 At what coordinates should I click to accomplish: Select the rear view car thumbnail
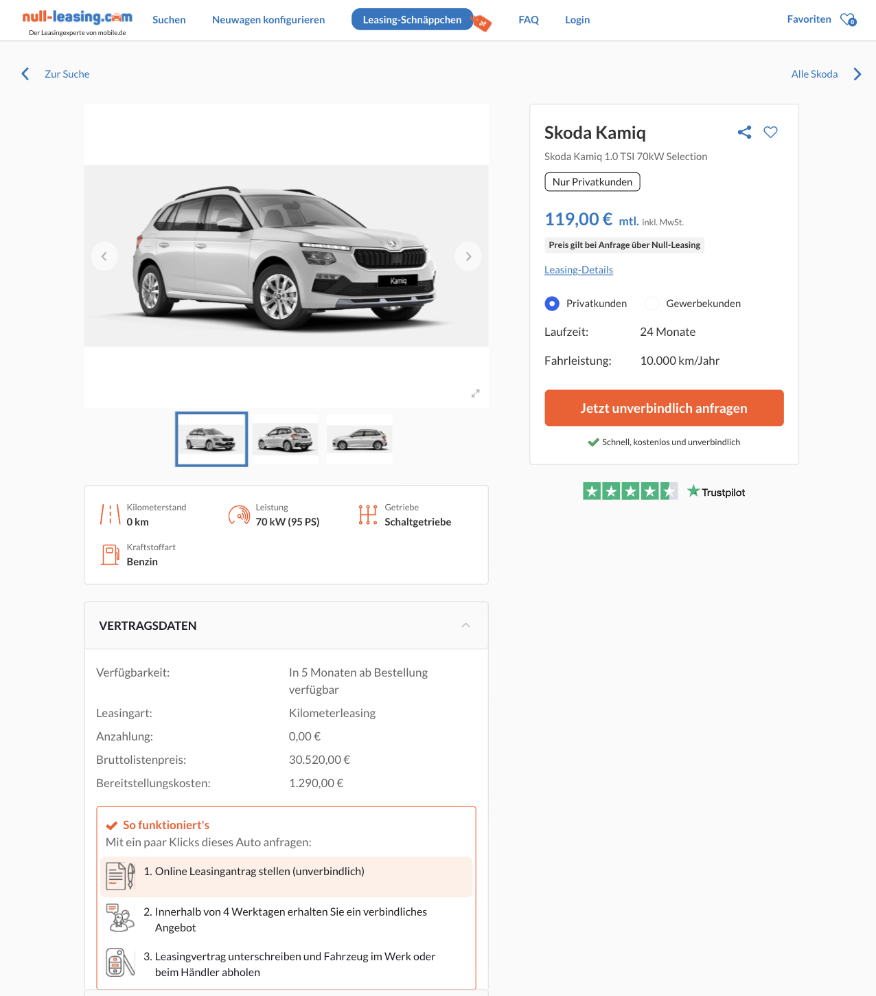click(x=286, y=439)
